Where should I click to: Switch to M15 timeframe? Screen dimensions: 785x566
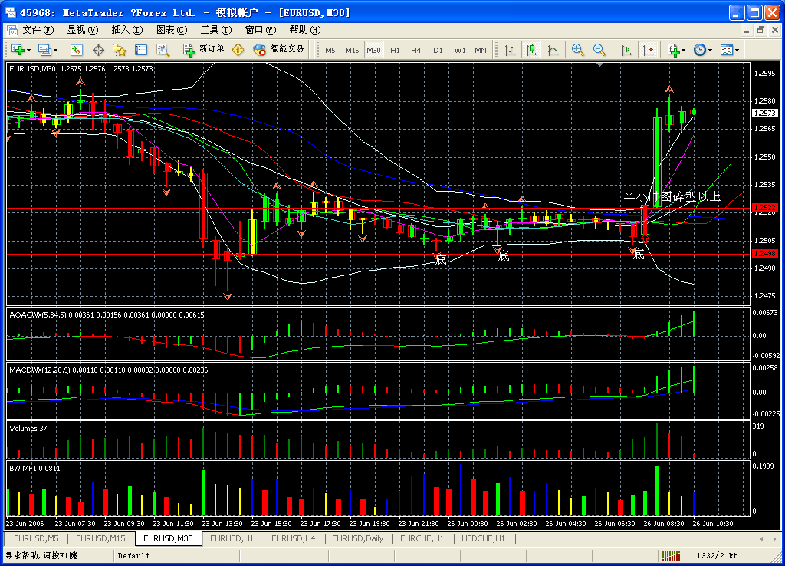pyautogui.click(x=352, y=50)
